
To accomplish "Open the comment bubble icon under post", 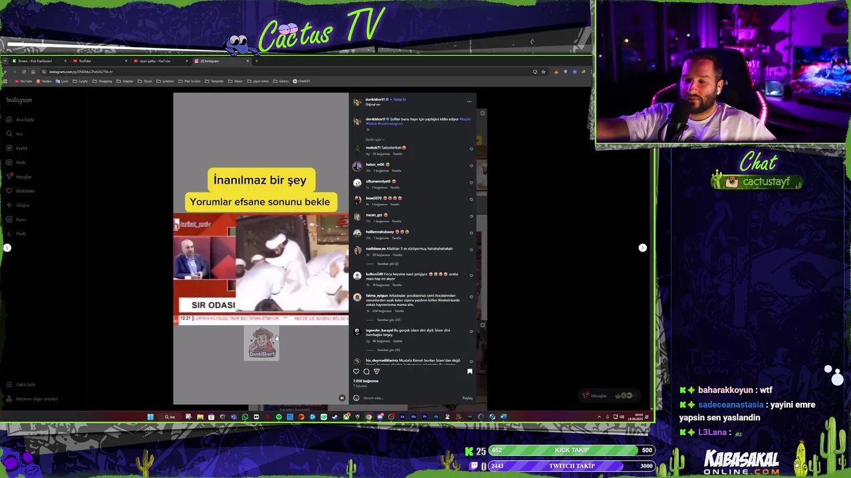I will 366,372.
